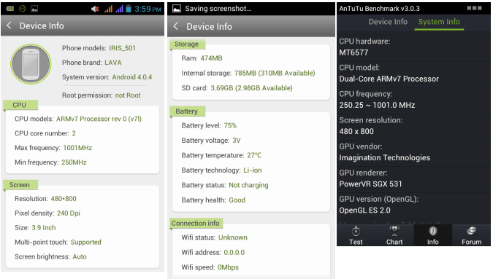Screen dimensions: 493x279
Task: Select root permission value not Root
Action: (x=128, y=95)
